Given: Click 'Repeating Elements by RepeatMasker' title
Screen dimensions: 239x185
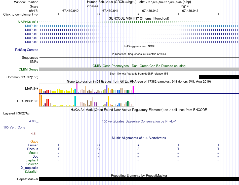Looking at the screenshot, I should pos(139,175).
